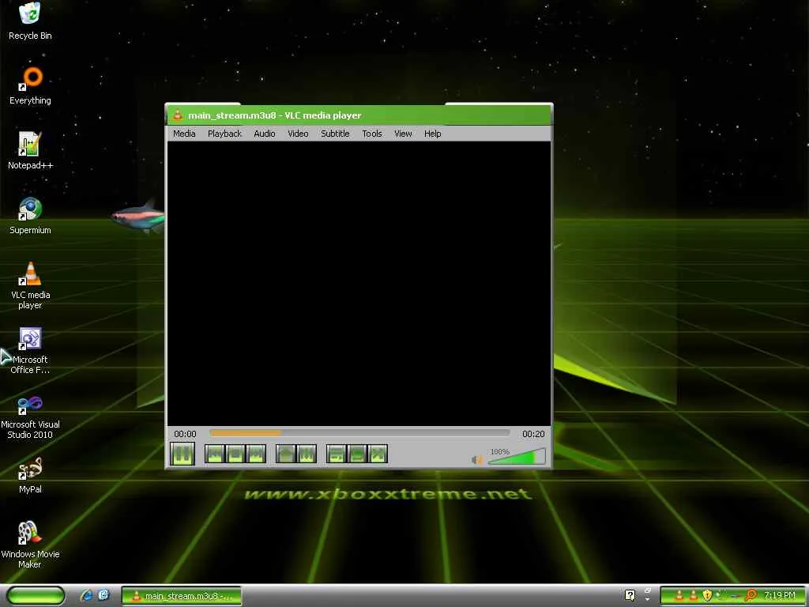Open the Help menu

pyautogui.click(x=433, y=134)
